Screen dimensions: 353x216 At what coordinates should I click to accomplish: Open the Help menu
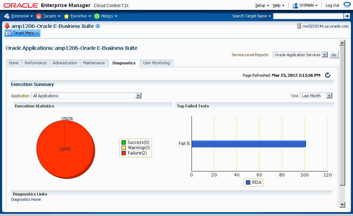pyautogui.click(x=278, y=5)
